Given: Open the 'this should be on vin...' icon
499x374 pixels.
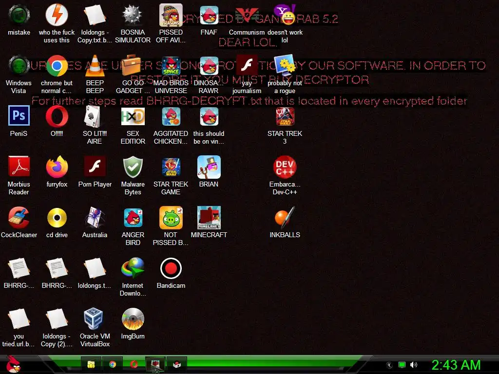Looking at the screenshot, I should pyautogui.click(x=209, y=116).
